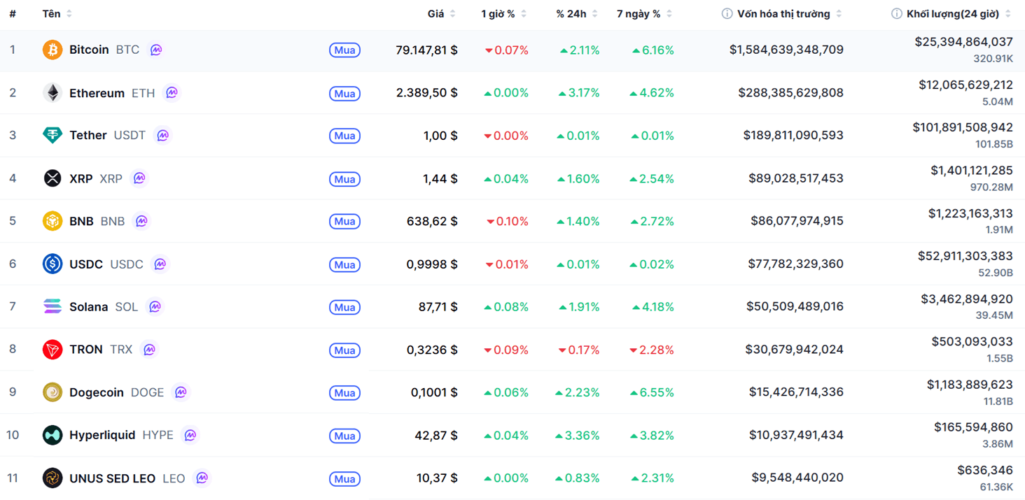
Task: Click the Hyperliquid coin logo
Action: point(53,435)
